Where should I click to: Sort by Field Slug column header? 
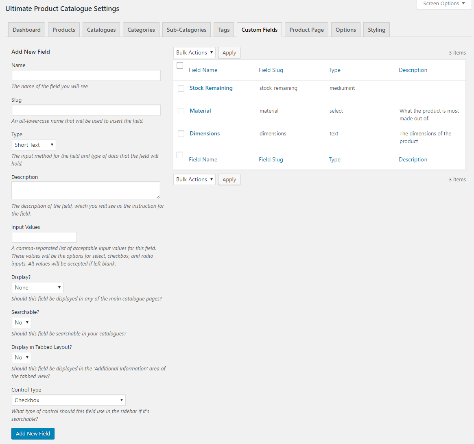(271, 70)
